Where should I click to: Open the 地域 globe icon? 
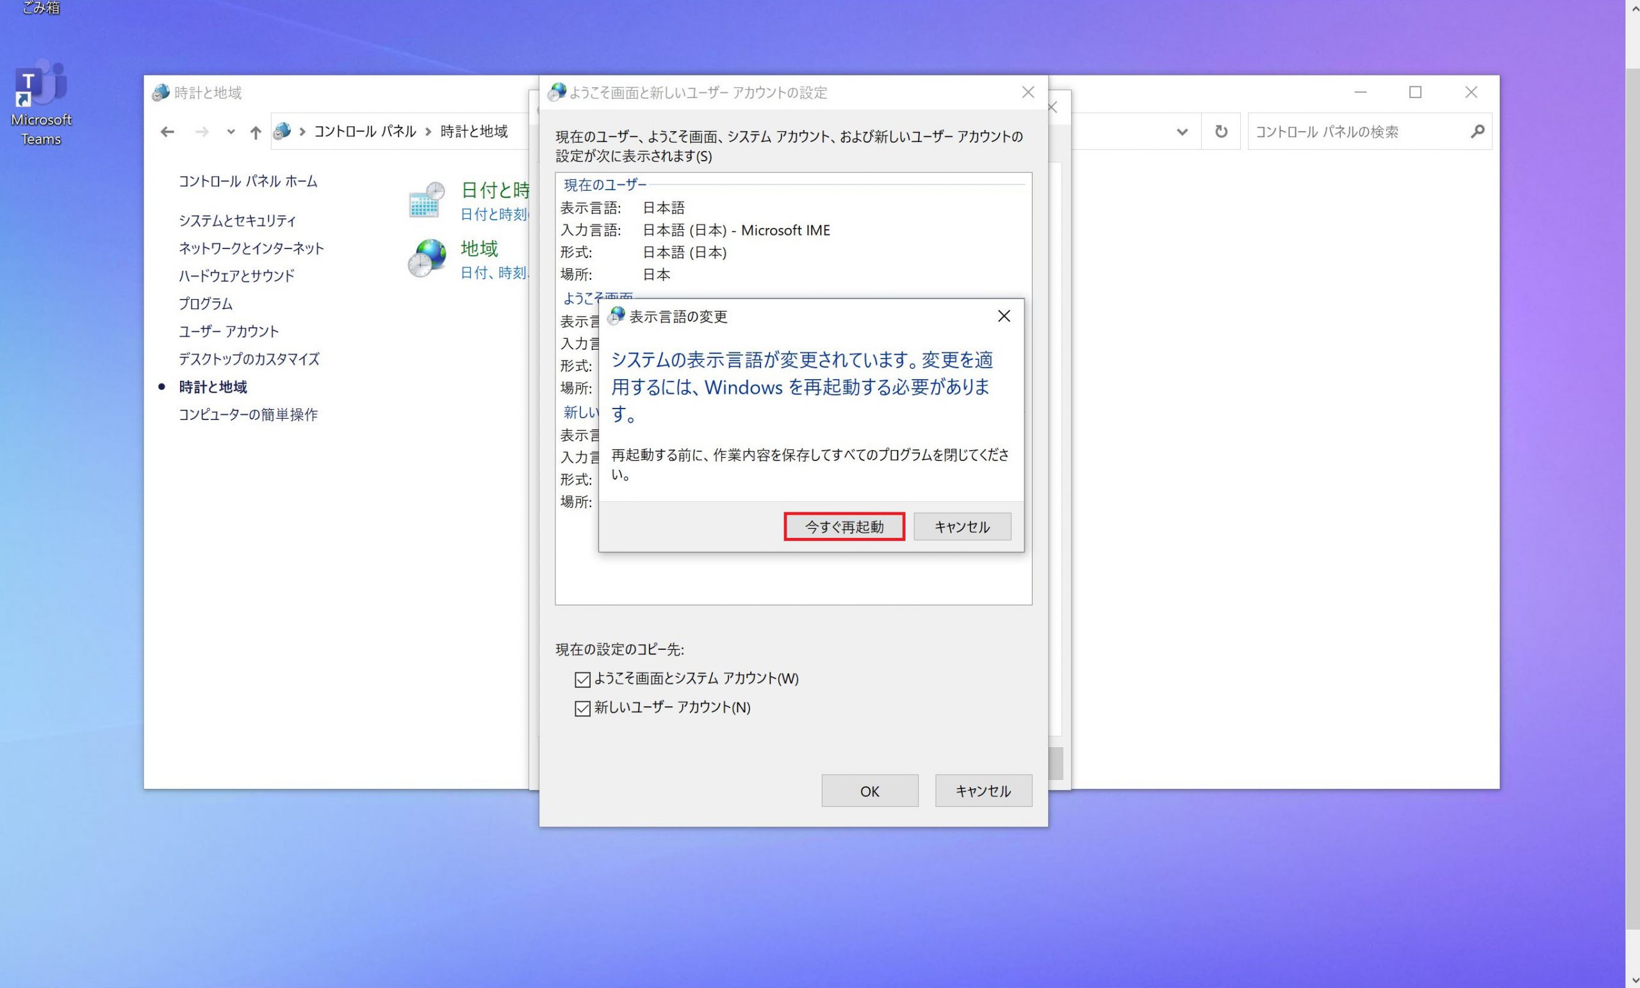pyautogui.click(x=426, y=258)
